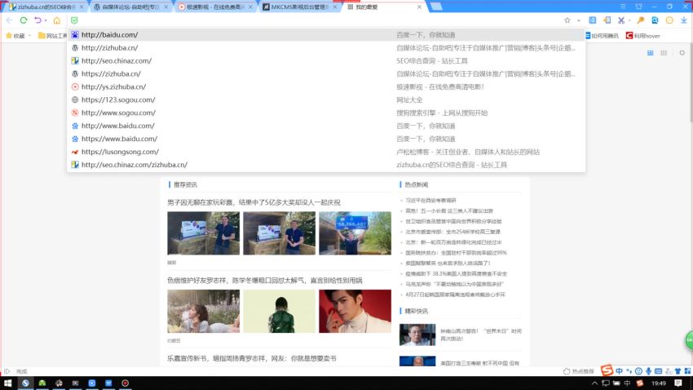Select the https://www.baidu.com/ suggestion

tap(326, 139)
